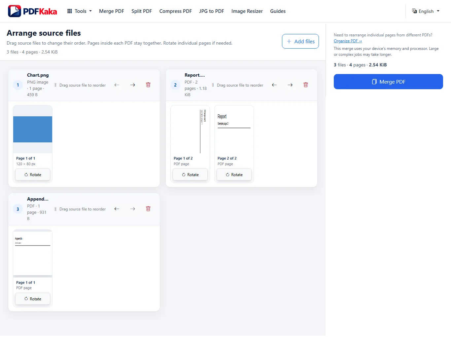This screenshot has height=337, width=451.
Task: Grab the Chart.png drag handle
Action: point(55,85)
